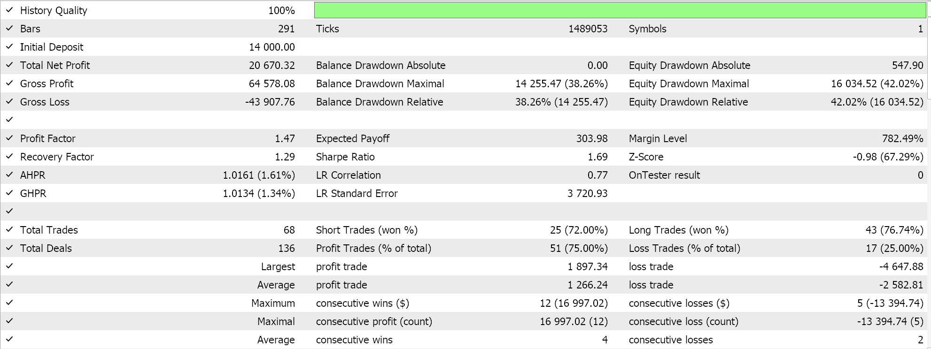The height and width of the screenshot is (349, 931).
Task: Click the Margin Level value 782.49%
Action: pos(902,138)
